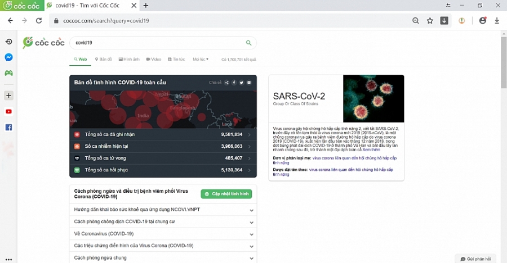This screenshot has width=507, height=263.
Task: Open Facebook from the sidebar
Action: tap(8, 128)
